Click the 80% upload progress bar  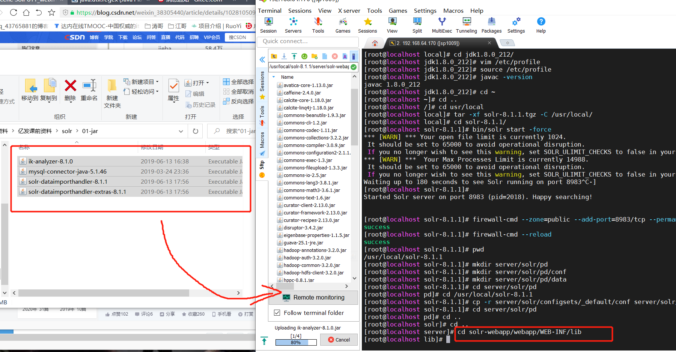click(x=296, y=342)
